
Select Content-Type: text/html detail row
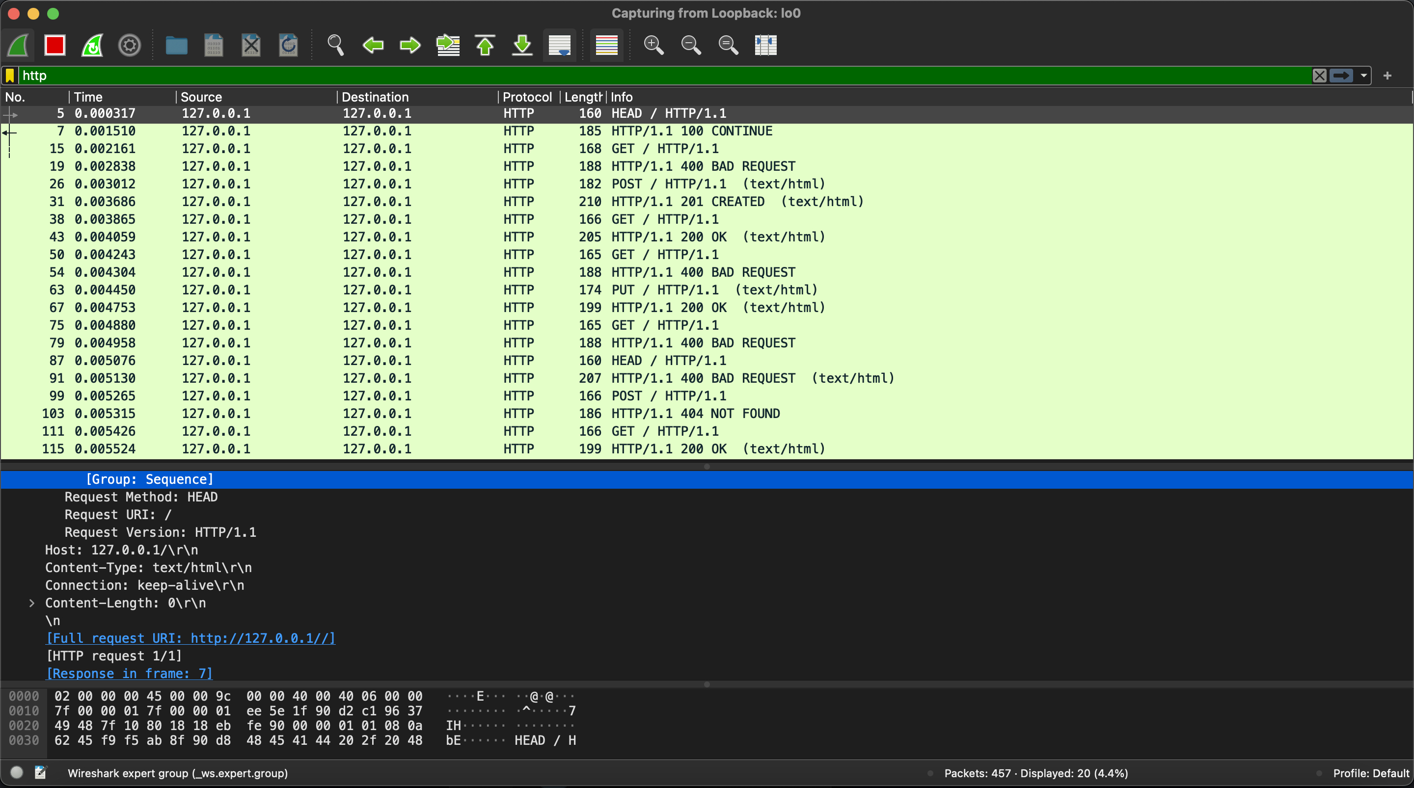(x=707, y=567)
